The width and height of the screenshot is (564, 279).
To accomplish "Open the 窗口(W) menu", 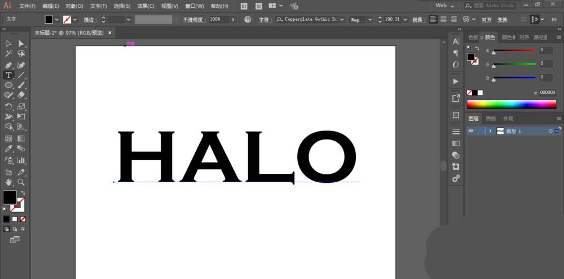I will pos(195,6).
